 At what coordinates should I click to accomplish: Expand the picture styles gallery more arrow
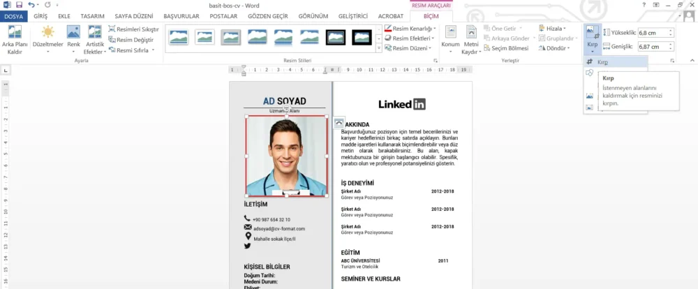coord(379,47)
